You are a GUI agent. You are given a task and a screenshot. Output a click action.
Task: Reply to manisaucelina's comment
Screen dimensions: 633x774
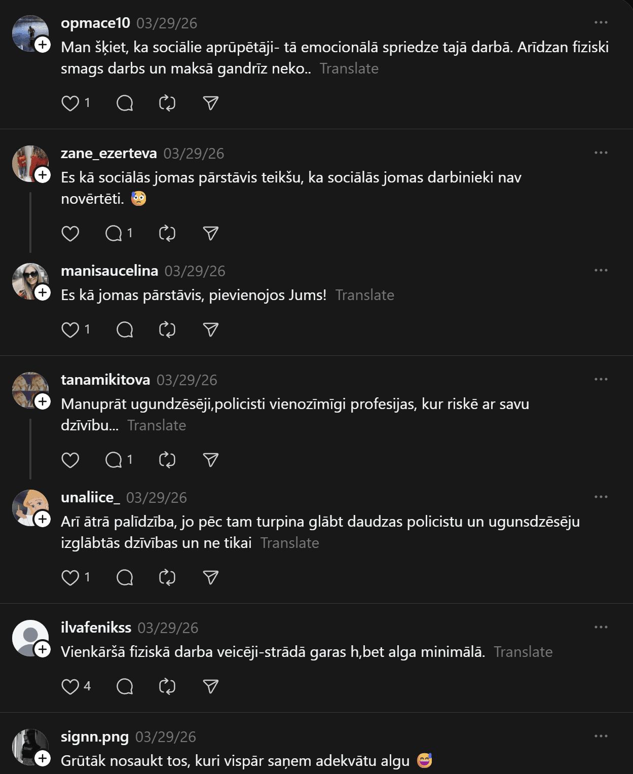pos(125,330)
